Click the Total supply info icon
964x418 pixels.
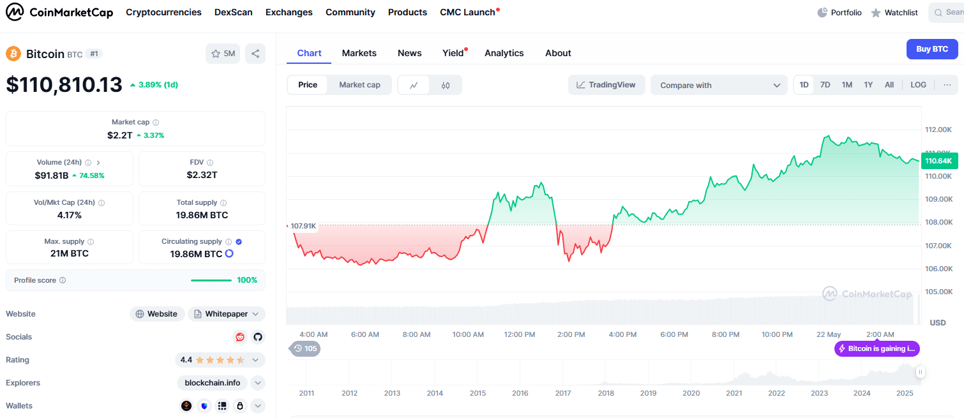224,203
